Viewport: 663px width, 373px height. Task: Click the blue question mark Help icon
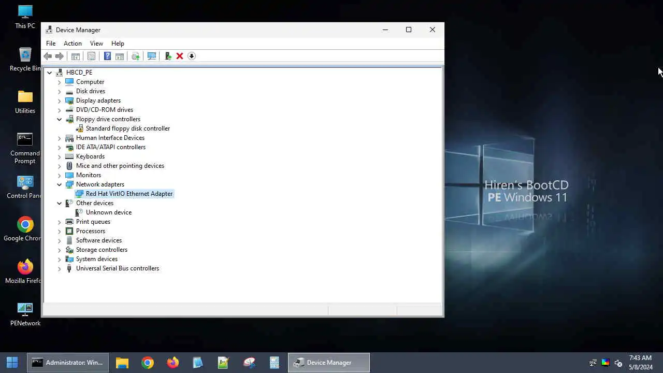click(x=107, y=56)
